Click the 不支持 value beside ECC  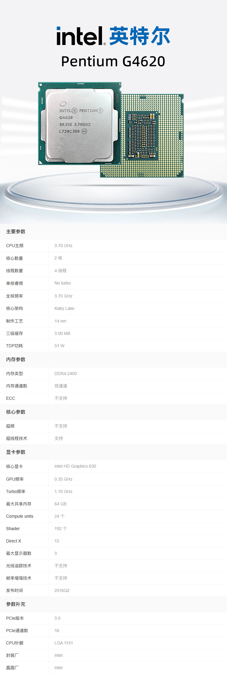coord(61,398)
